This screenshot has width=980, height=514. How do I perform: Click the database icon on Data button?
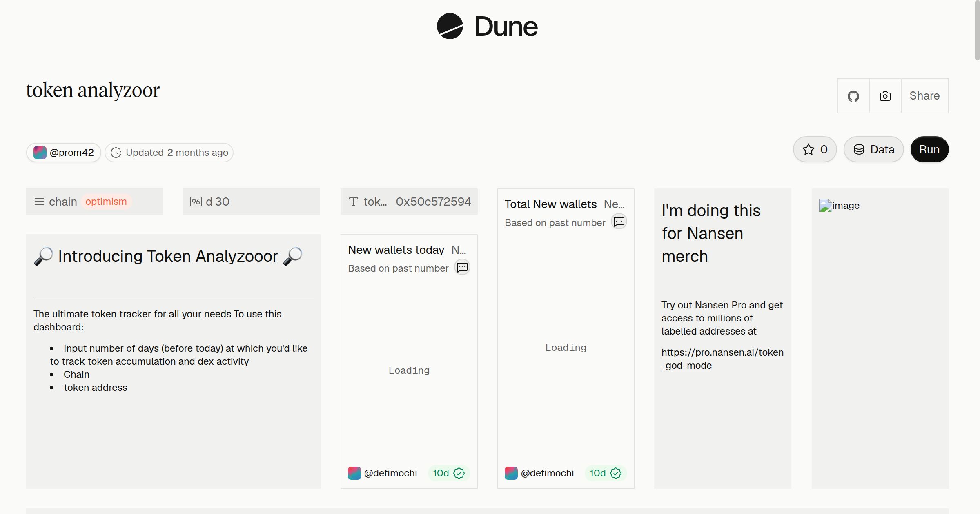[859, 149]
